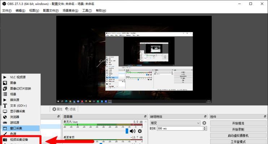Open the 帮助(H) menu
Viewport: 268px width, 144px height.
tap(101, 10)
